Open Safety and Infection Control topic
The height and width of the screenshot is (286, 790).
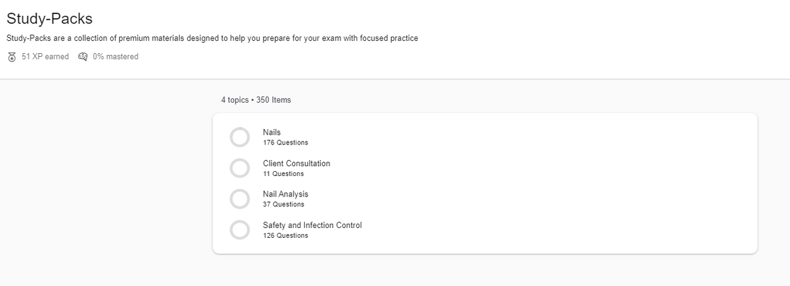[312, 225]
